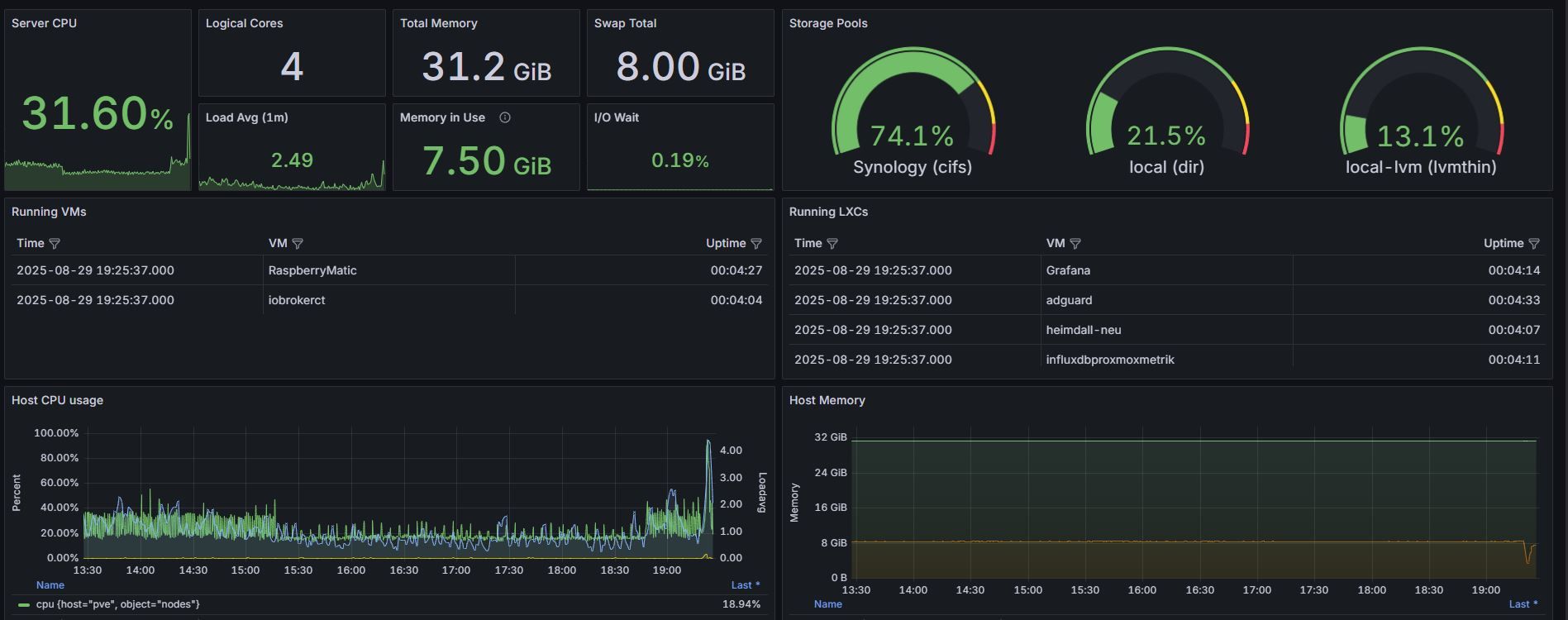Click the Server CPU panel title
Screen dimensions: 1568x620
[x=44, y=23]
